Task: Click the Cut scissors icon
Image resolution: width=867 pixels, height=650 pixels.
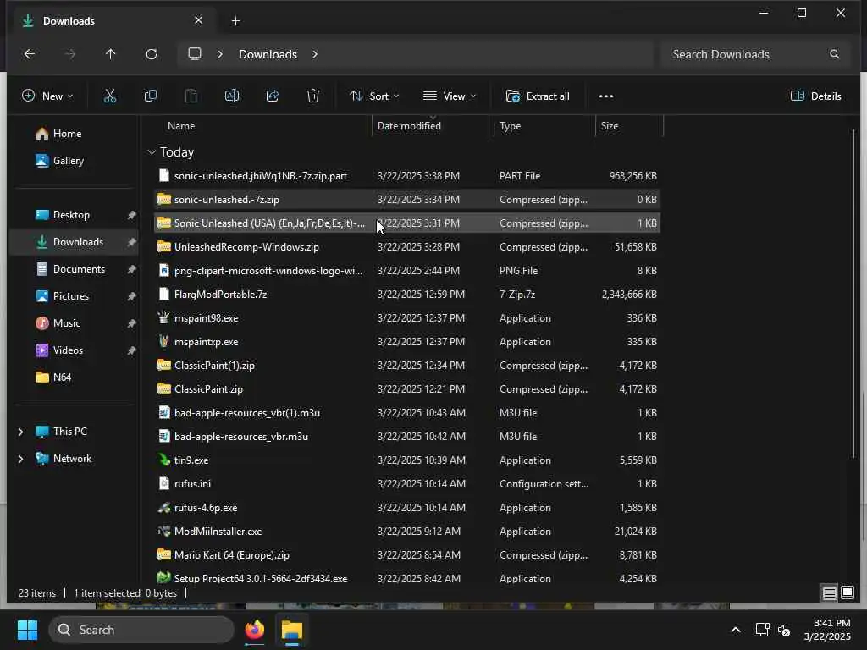Action: tap(110, 96)
